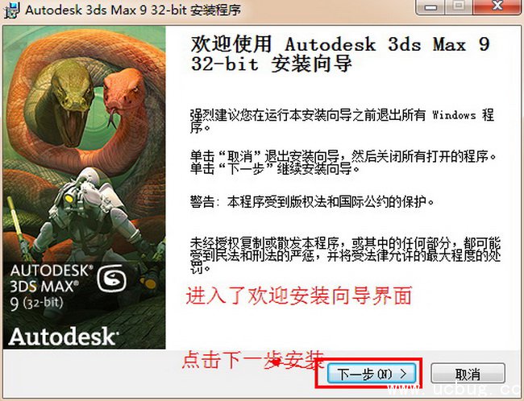Click the ucbug watermark link at the bottom
Viewport: 524px width, 401px height.
tap(455, 390)
